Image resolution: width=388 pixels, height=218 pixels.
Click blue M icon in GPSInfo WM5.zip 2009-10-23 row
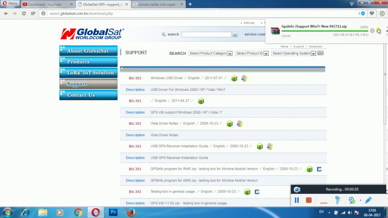click(319, 169)
